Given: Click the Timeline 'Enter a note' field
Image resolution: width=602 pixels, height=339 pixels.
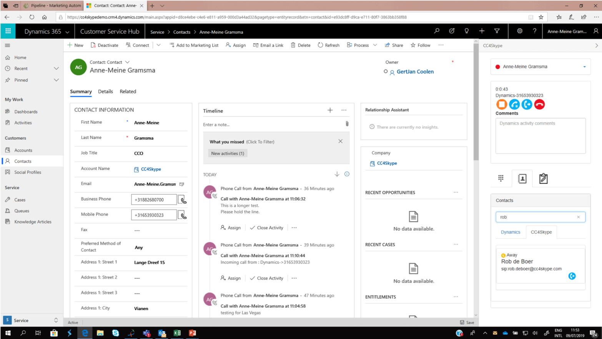Looking at the screenshot, I should pyautogui.click(x=273, y=124).
